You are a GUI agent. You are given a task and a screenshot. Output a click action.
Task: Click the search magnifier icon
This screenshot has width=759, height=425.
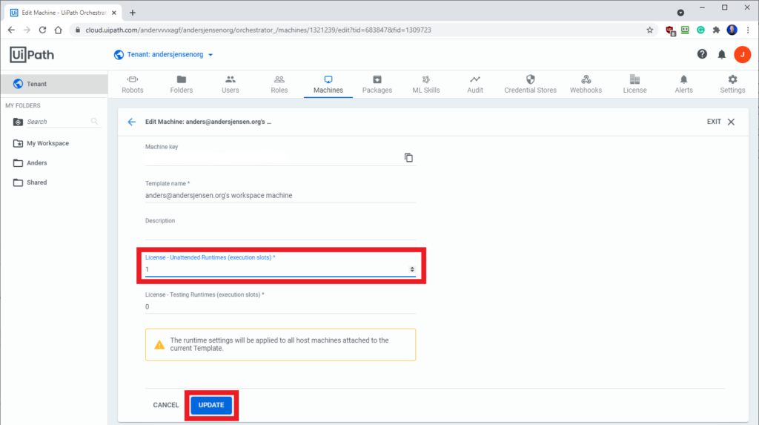point(94,121)
